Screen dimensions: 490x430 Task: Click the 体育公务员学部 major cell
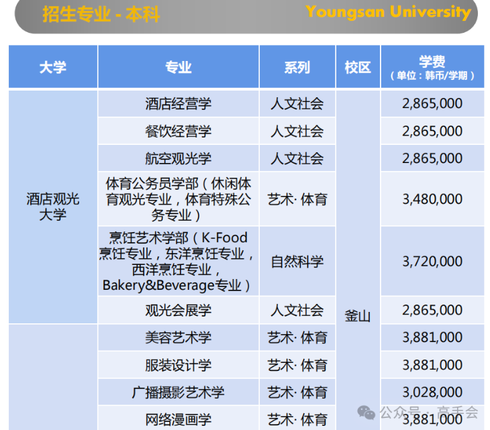click(x=179, y=199)
